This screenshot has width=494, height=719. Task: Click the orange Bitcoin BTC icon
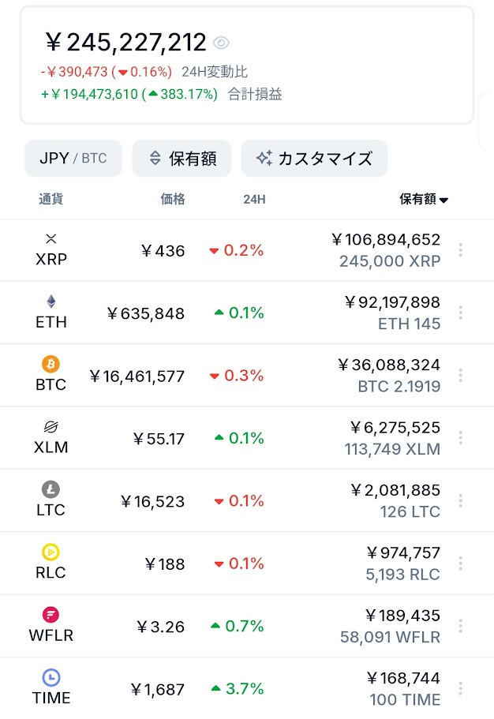pyautogui.click(x=51, y=364)
